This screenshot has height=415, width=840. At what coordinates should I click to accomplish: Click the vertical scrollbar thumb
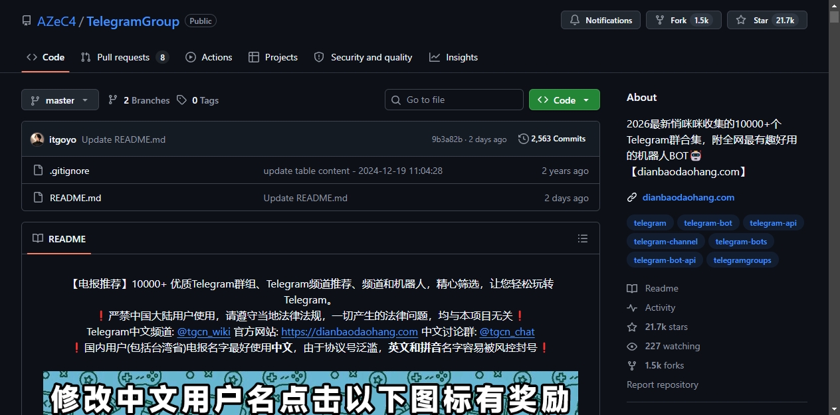834,17
